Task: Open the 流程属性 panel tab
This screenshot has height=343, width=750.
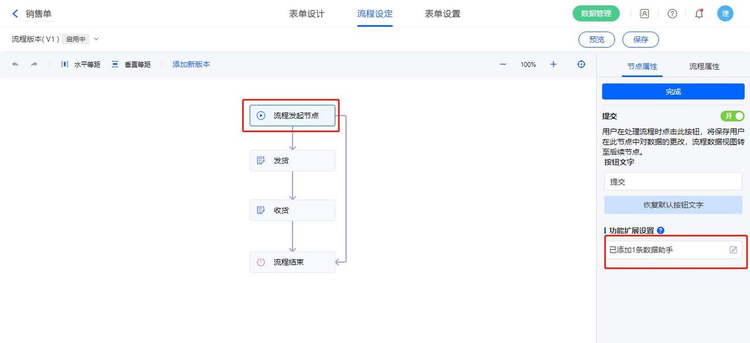Action: pos(704,67)
